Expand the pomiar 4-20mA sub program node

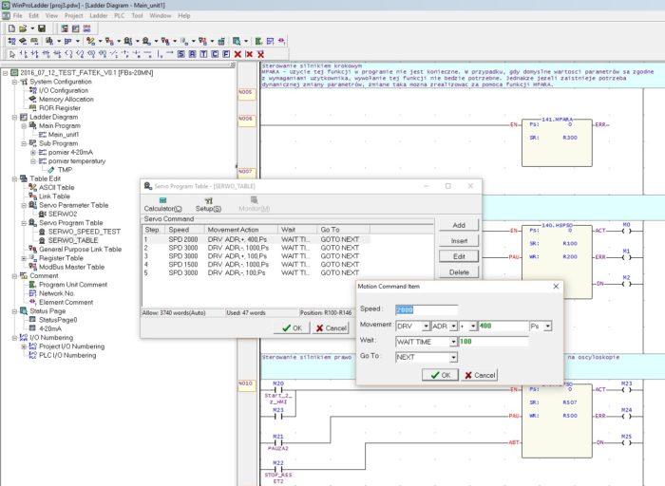(33, 153)
